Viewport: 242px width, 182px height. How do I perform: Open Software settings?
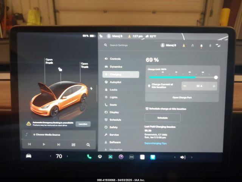click(113, 142)
